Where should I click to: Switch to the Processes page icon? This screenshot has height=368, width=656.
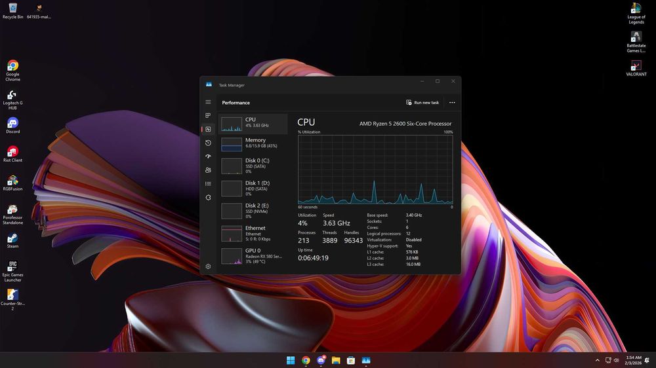point(208,115)
